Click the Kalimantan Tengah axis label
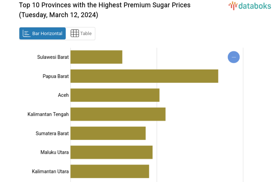 (48, 114)
